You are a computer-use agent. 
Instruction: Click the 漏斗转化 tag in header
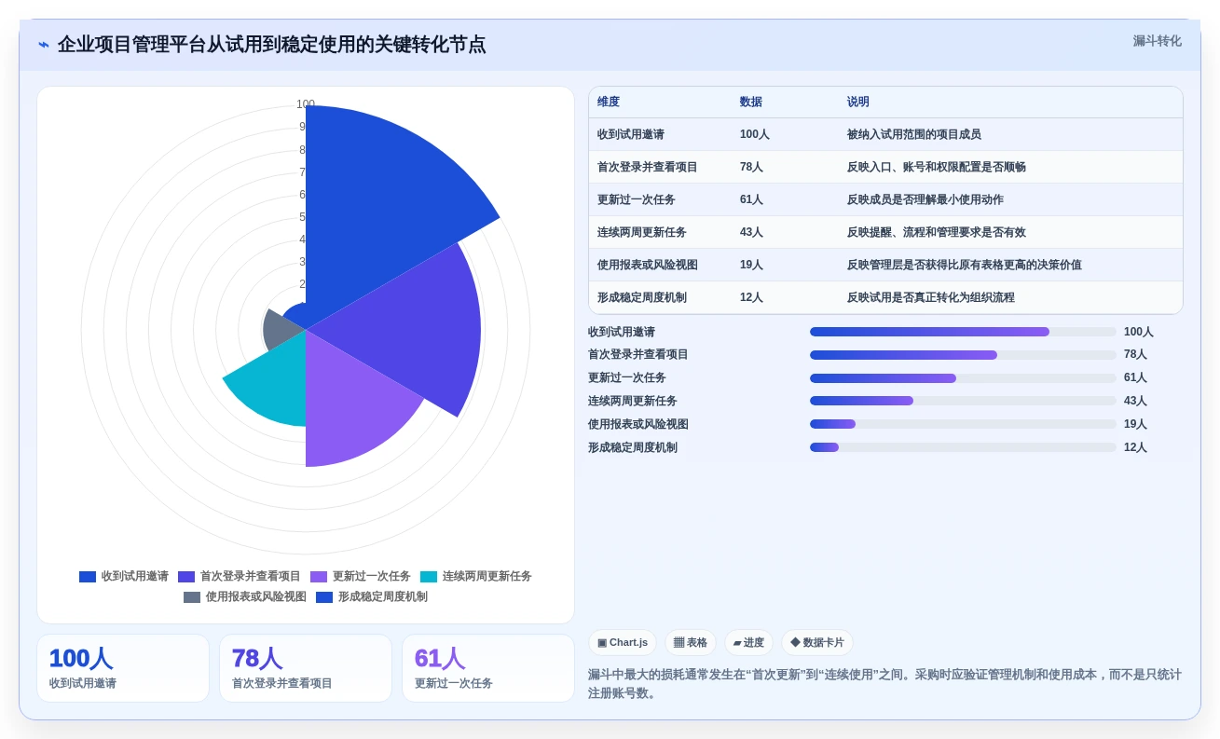[x=1157, y=41]
